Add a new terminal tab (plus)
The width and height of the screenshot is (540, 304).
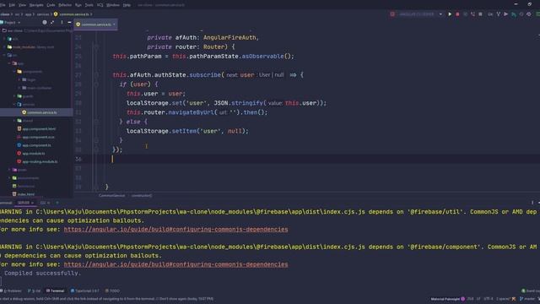point(57,203)
